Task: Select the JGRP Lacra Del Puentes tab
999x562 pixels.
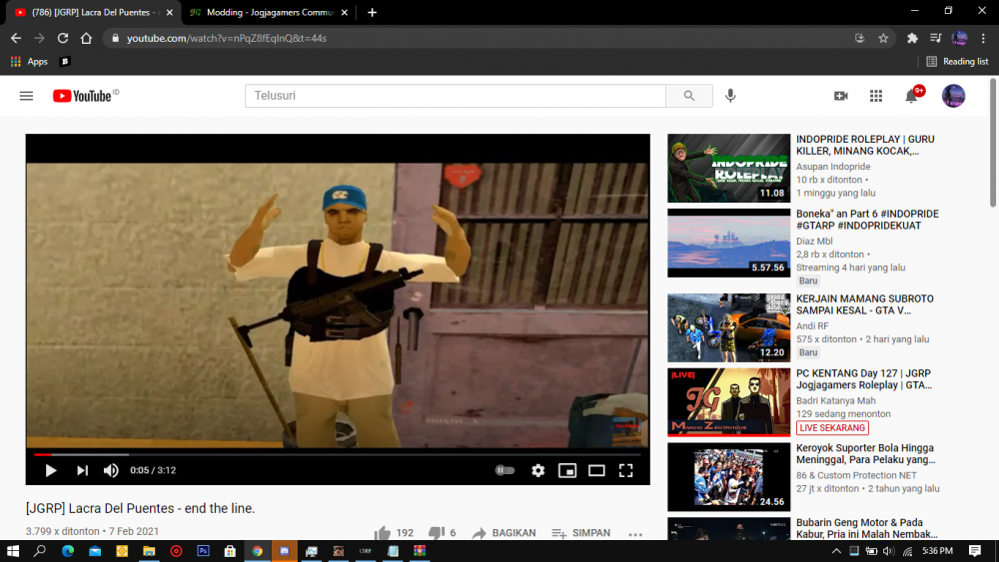Action: click(91, 12)
